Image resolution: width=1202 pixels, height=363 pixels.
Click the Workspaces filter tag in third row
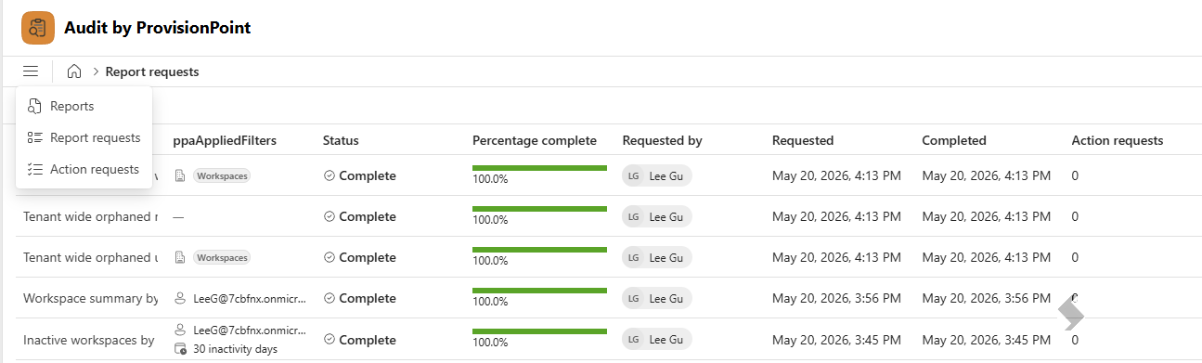[x=222, y=258]
